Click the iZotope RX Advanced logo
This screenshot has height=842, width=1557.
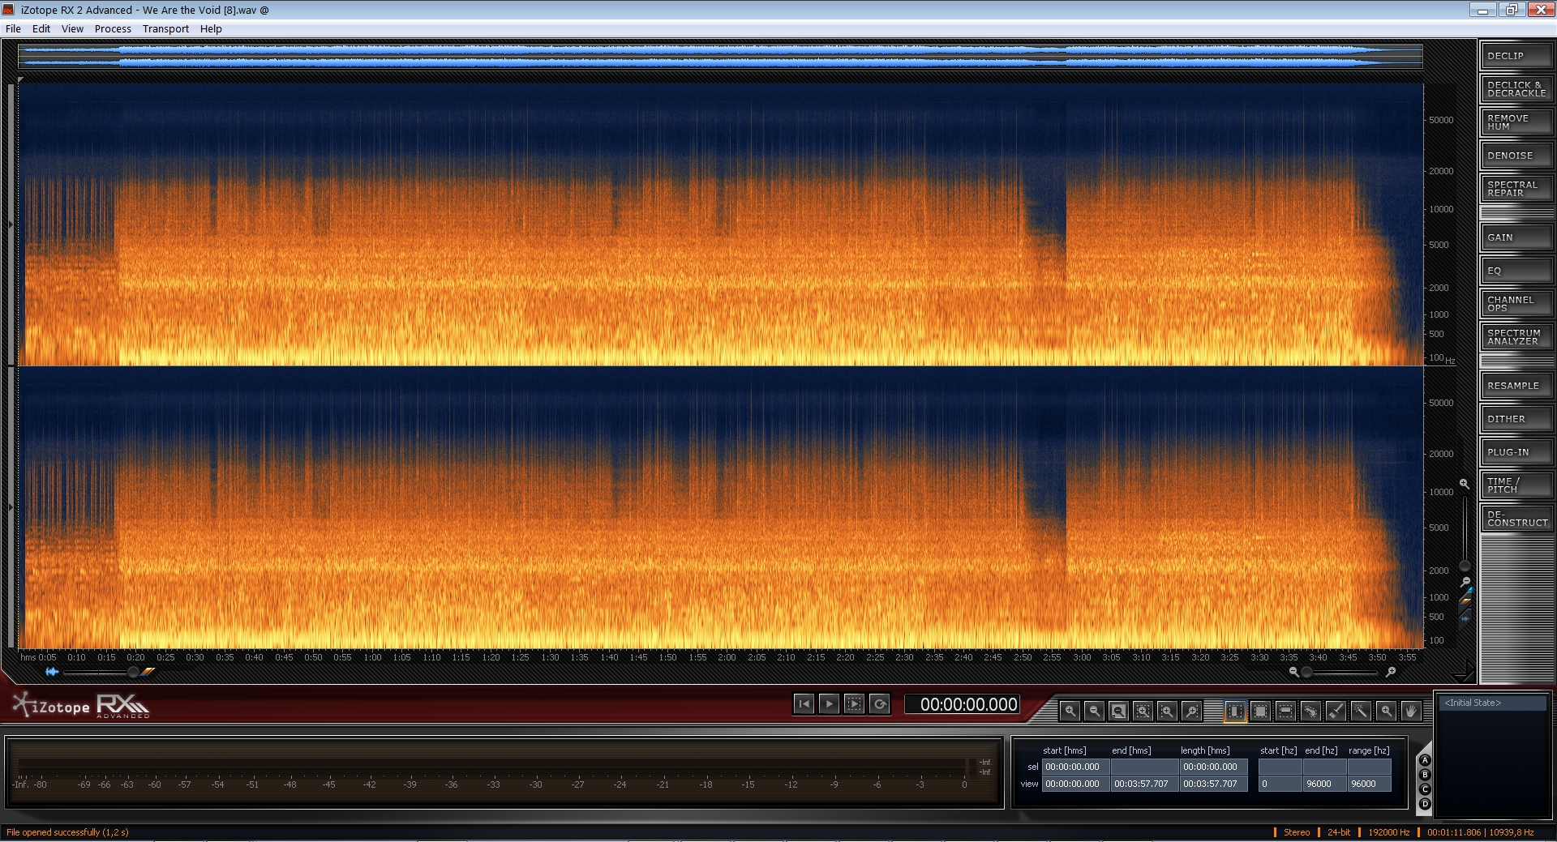click(81, 705)
